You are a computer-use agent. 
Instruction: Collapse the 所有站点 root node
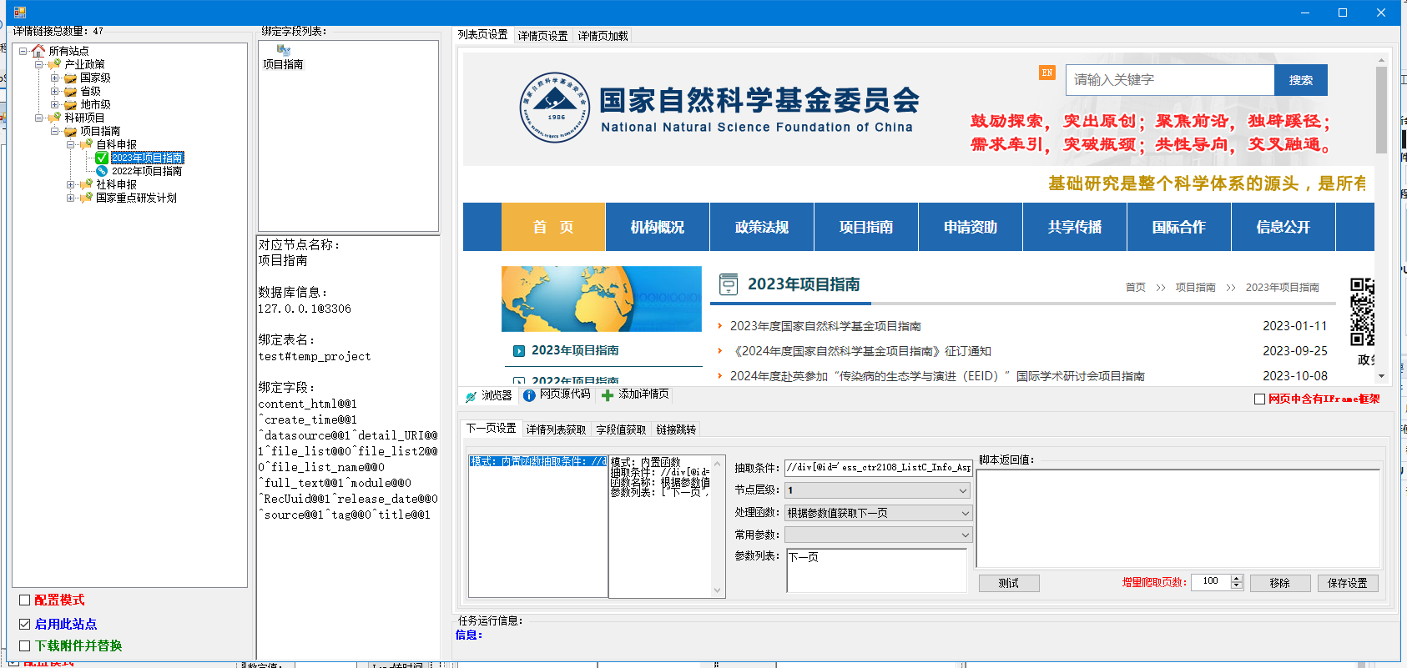(x=23, y=51)
